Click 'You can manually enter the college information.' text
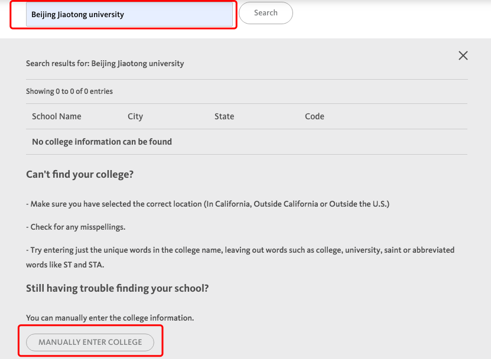Screen dimensions: 491x359 (x=110, y=318)
